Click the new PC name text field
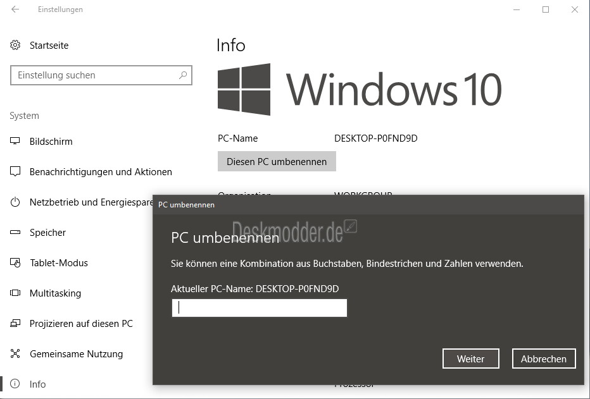The height and width of the screenshot is (399, 590). (260, 308)
